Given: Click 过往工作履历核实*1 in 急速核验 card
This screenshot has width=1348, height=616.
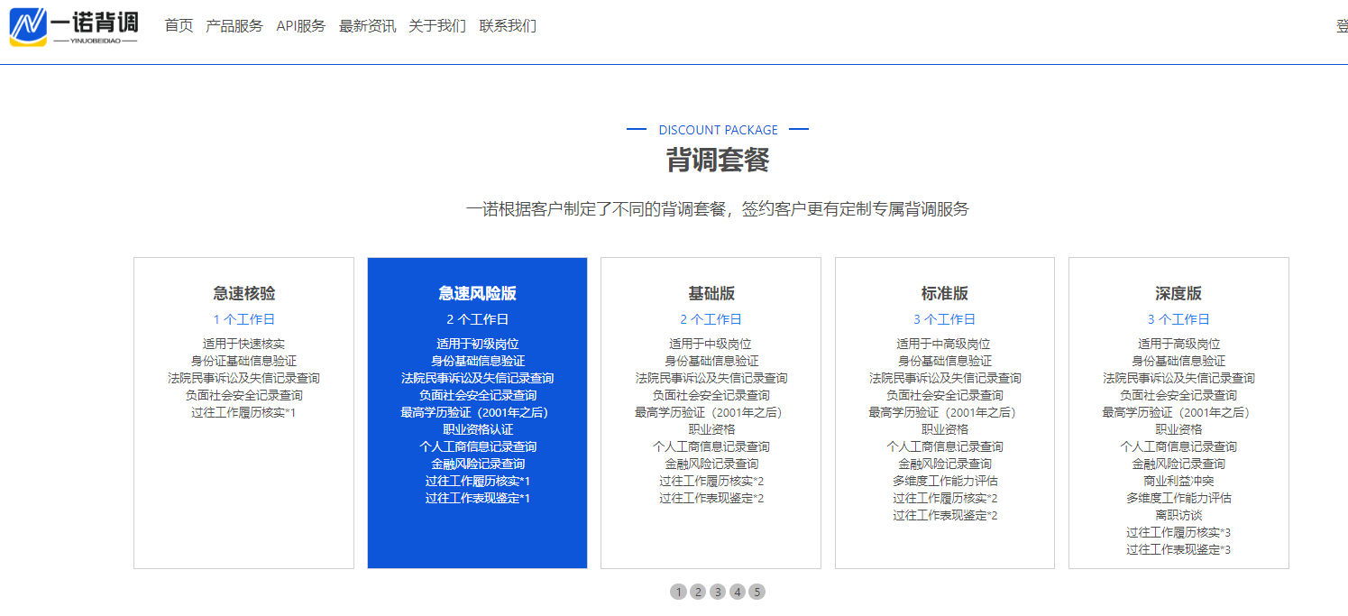Looking at the screenshot, I should [244, 412].
